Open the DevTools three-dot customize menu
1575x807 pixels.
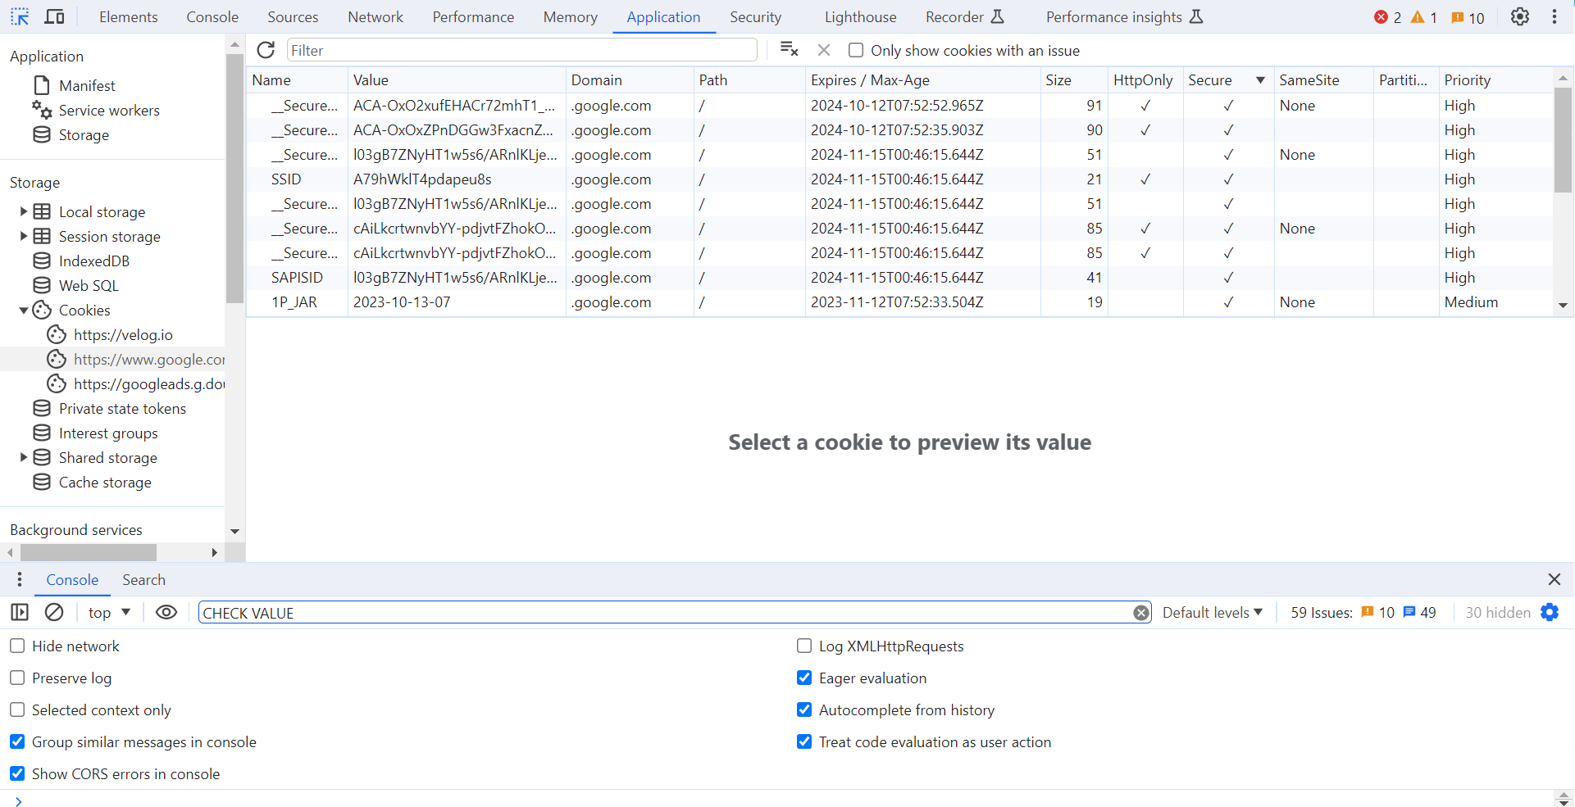tap(1555, 16)
